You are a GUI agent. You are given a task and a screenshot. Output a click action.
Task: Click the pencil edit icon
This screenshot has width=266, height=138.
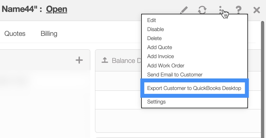point(184,10)
